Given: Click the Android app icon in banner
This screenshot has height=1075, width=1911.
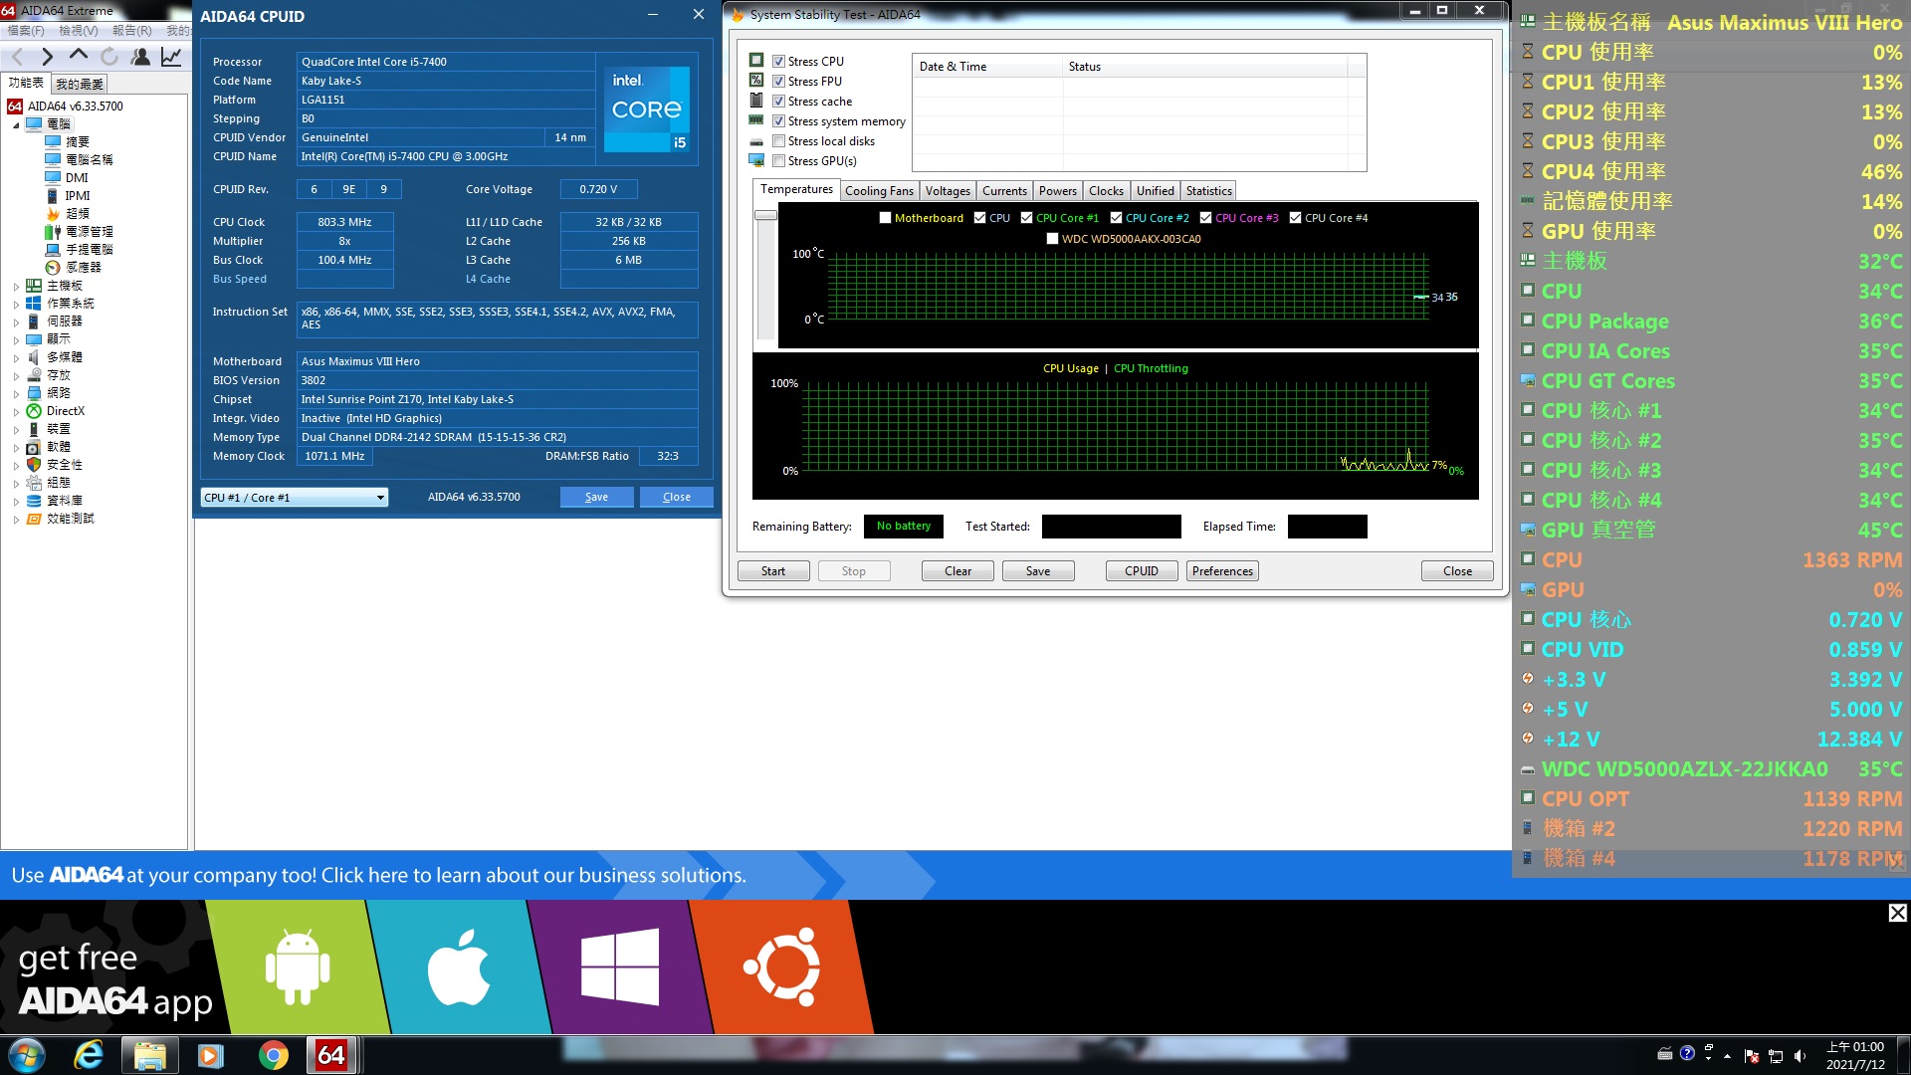Looking at the screenshot, I should click(x=297, y=967).
